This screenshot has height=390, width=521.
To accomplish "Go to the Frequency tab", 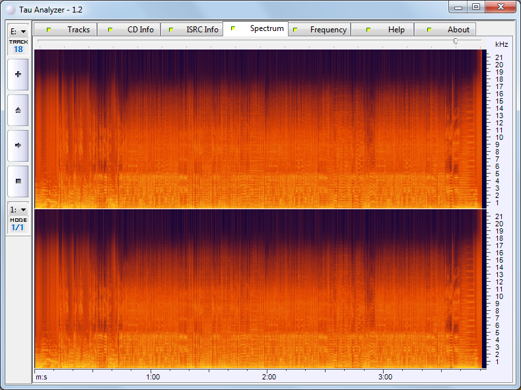I will [x=319, y=30].
